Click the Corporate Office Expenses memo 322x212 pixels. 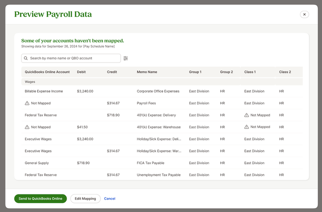click(158, 91)
